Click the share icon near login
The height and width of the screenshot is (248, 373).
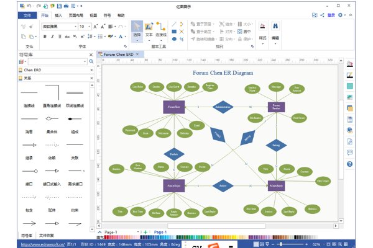[x=322, y=15]
